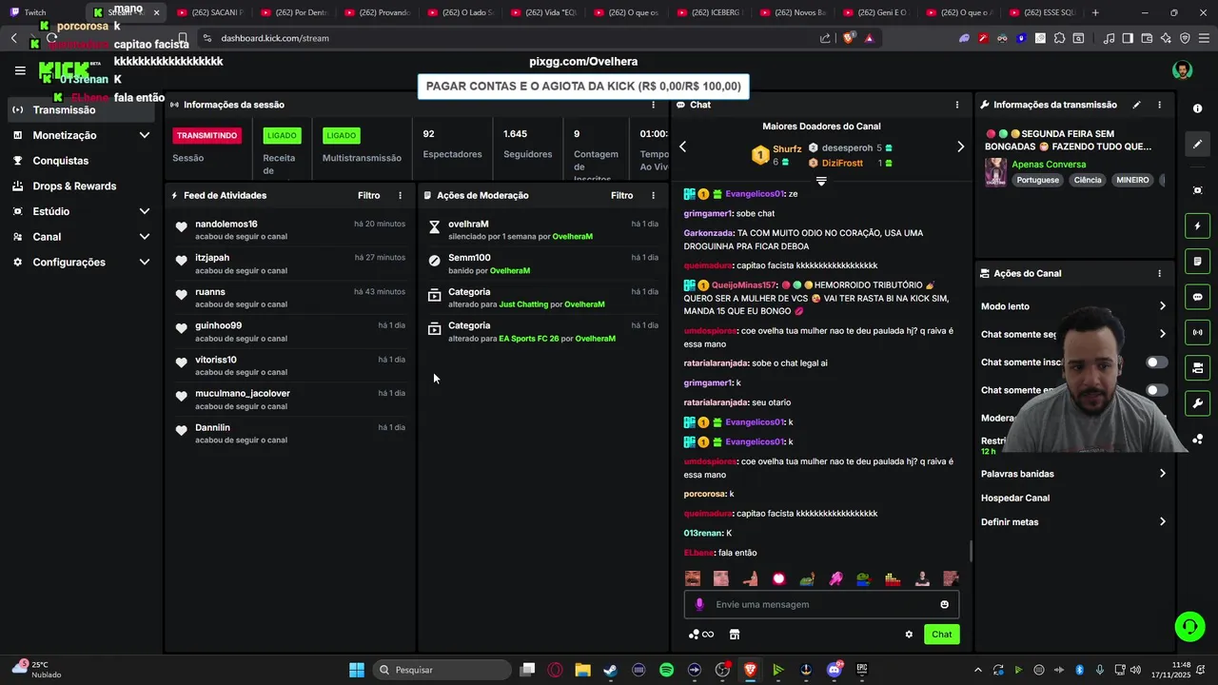Open Steam from the taskbar
Image resolution: width=1218 pixels, height=685 pixels.
click(x=610, y=670)
